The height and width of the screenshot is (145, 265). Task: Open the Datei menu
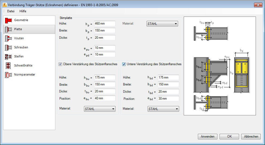point(11,11)
